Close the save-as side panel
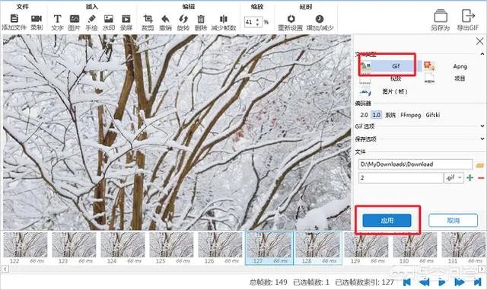This screenshot has width=487, height=290. [x=479, y=41]
